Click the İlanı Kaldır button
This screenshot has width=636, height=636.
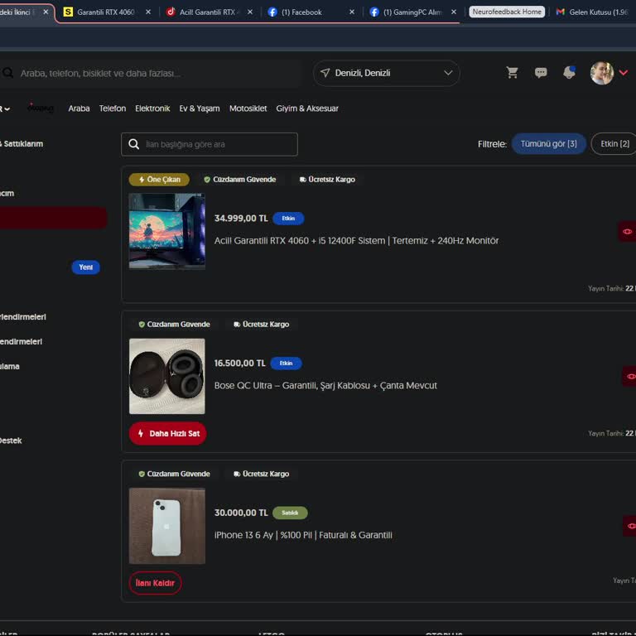(x=155, y=583)
